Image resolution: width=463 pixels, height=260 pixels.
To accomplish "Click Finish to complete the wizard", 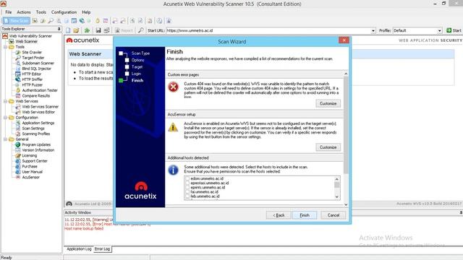I will (305, 215).
